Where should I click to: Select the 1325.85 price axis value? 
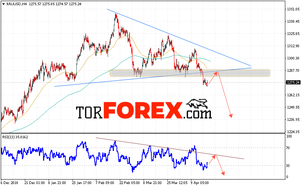(293, 34)
